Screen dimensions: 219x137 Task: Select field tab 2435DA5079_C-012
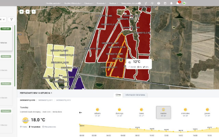(x=63, y=100)
